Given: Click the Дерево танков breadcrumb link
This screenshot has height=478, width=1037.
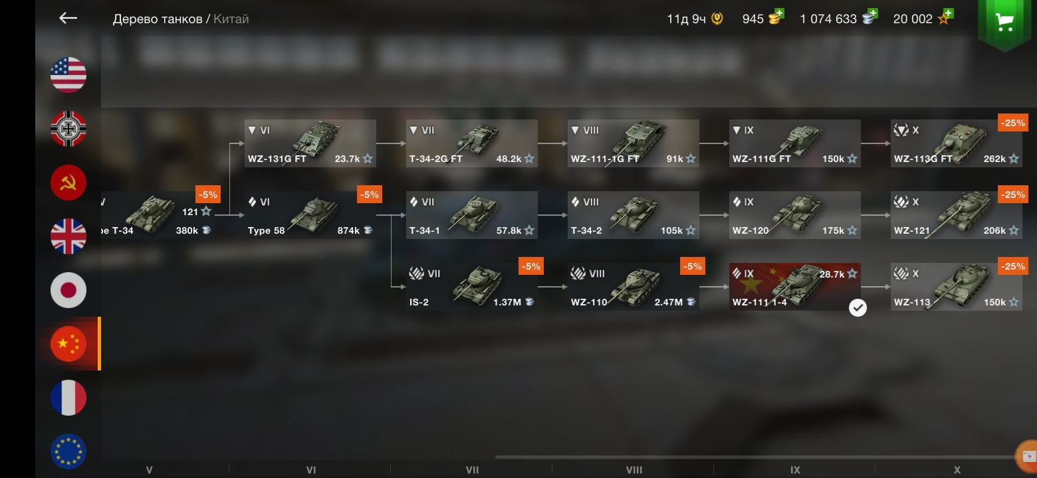Looking at the screenshot, I should coord(158,19).
